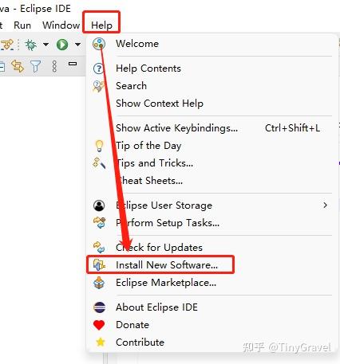Click the Debug bug icon
Screen dimensions: 340x364
pyautogui.click(x=31, y=45)
